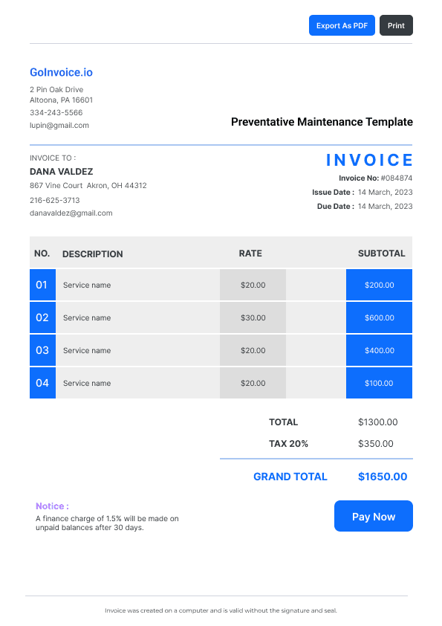Screen dimensions: 442x626
Task: Click the $200.00 subtotal cell
Action: pyautogui.click(x=379, y=285)
